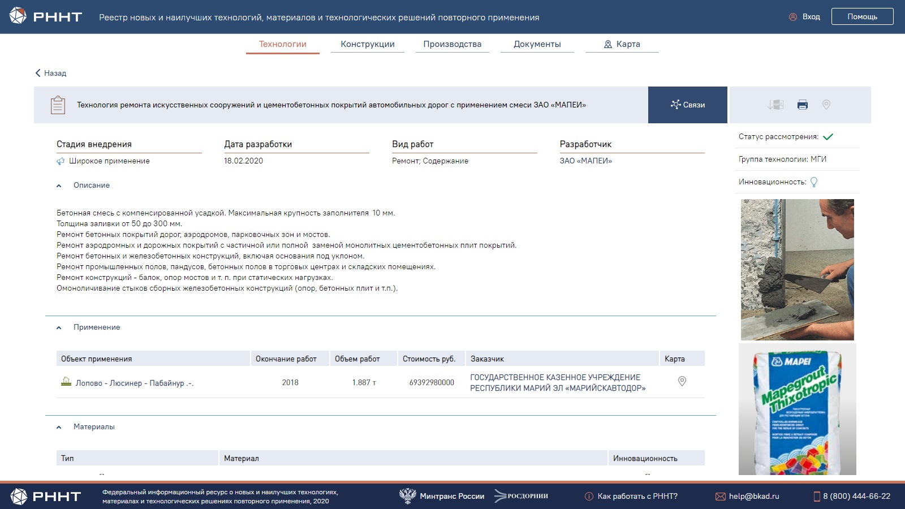
Task: Open the Карта map tab
Action: tap(622, 44)
